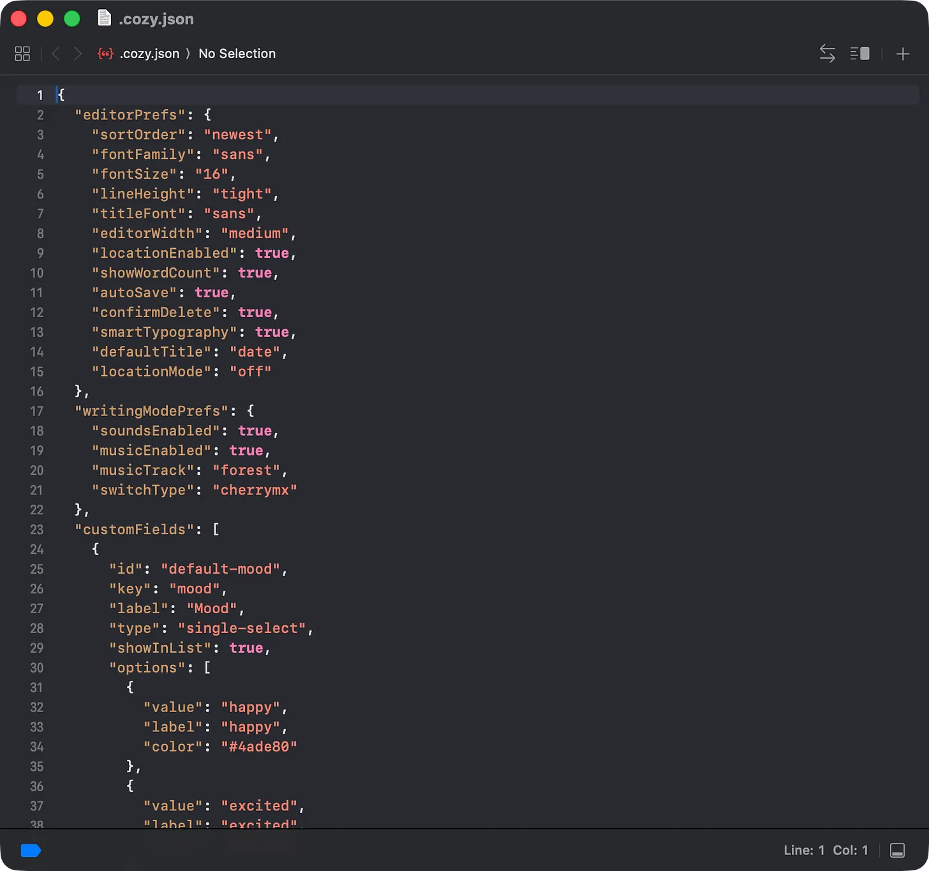Add a new editor with plus icon
The height and width of the screenshot is (871, 929).
click(903, 54)
